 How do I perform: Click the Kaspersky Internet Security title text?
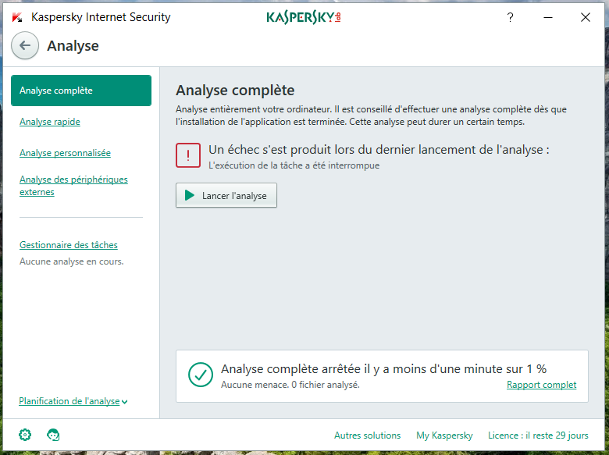101,17
